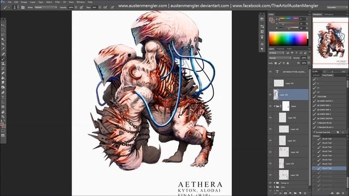Select the Quick Selection tool
This screenshot has height=196, width=349.
[x=3, y=39]
